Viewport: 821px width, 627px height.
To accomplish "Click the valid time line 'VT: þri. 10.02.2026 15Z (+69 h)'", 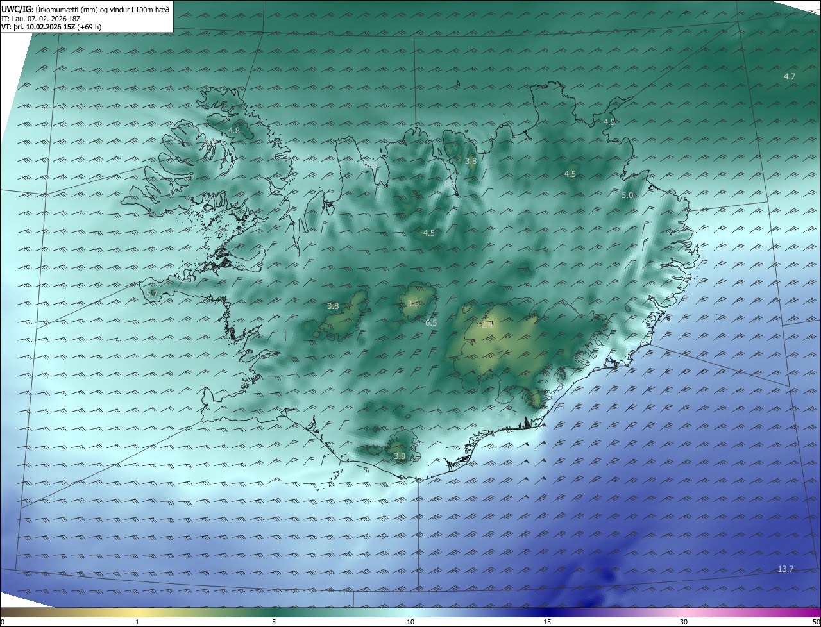I will coord(51,27).
